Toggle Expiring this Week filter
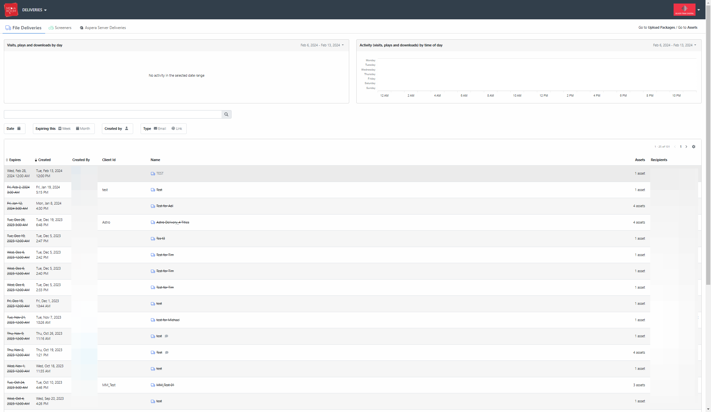The height and width of the screenshot is (412, 711). [64, 129]
